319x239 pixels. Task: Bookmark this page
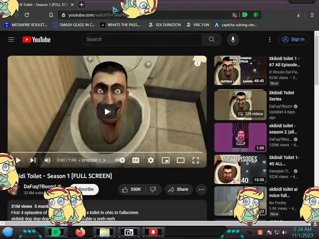51,15
